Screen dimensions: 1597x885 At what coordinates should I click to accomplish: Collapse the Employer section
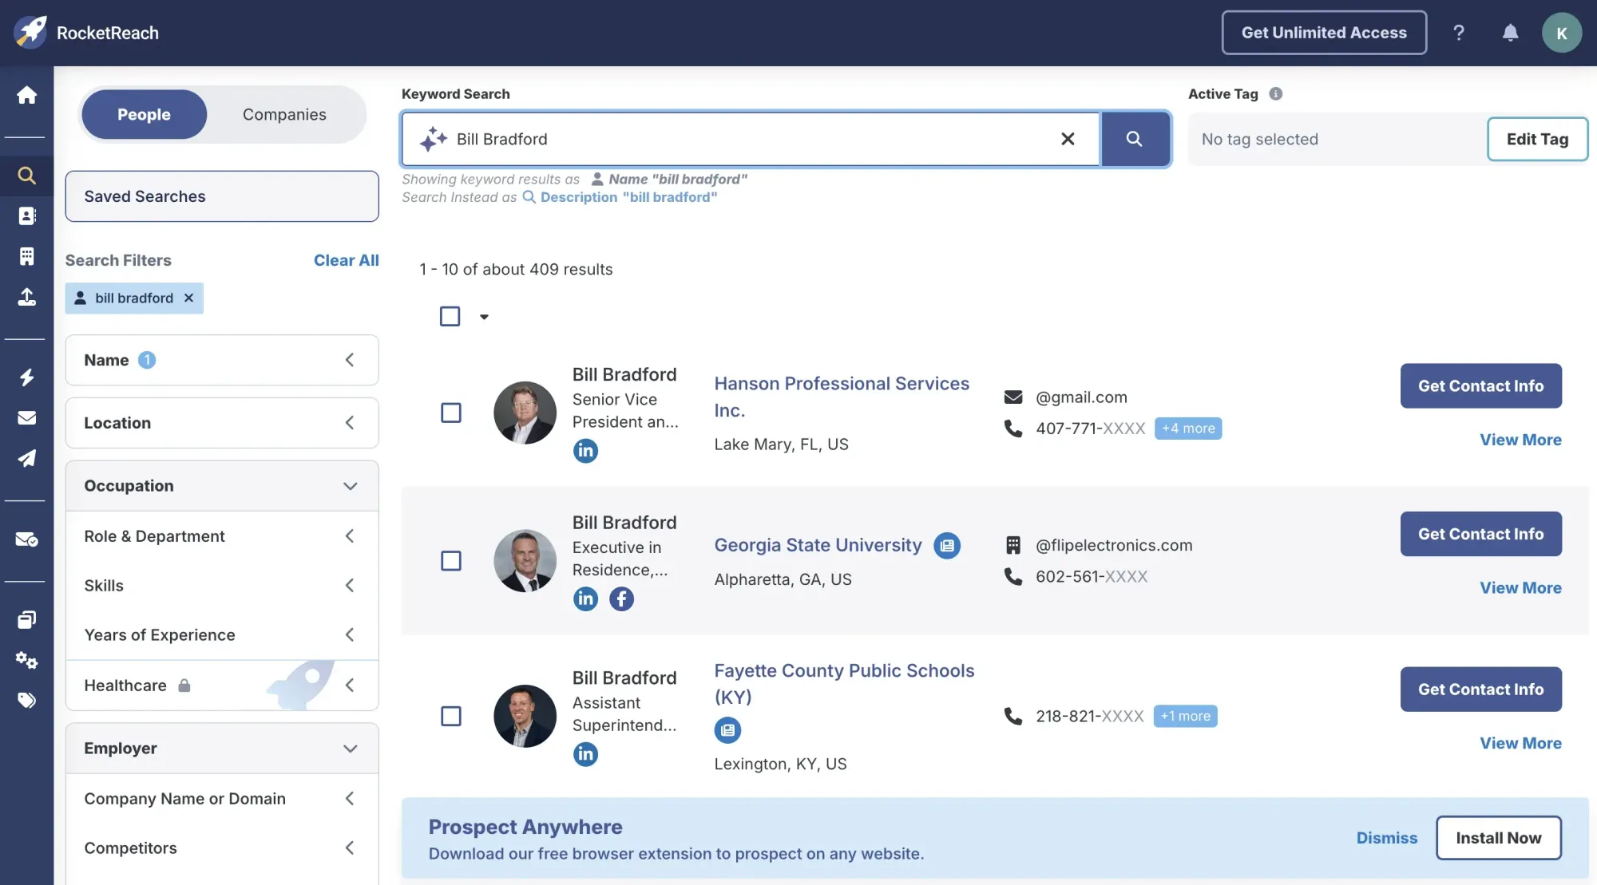tap(222, 749)
